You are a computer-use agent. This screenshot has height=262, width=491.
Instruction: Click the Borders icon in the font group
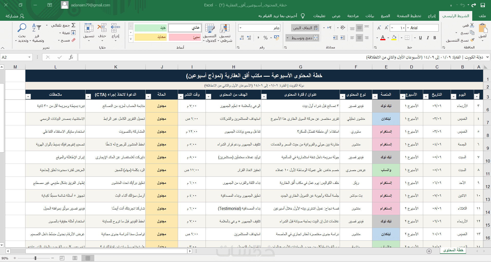tap(407, 38)
